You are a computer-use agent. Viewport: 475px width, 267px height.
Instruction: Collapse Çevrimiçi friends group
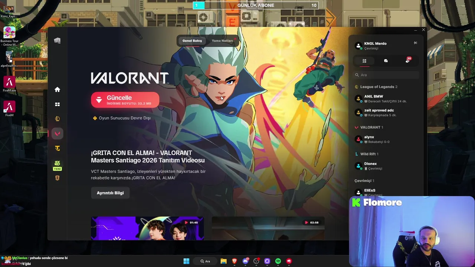click(x=364, y=181)
